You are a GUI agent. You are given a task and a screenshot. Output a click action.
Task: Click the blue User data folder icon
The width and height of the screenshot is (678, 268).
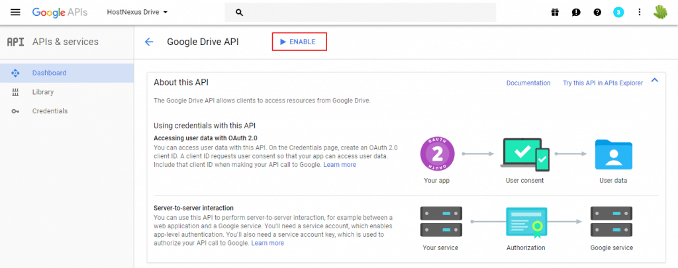pyautogui.click(x=613, y=154)
